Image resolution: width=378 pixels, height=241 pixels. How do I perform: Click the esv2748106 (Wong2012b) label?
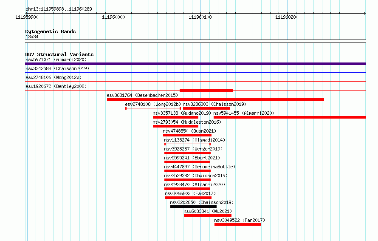pos(54,77)
